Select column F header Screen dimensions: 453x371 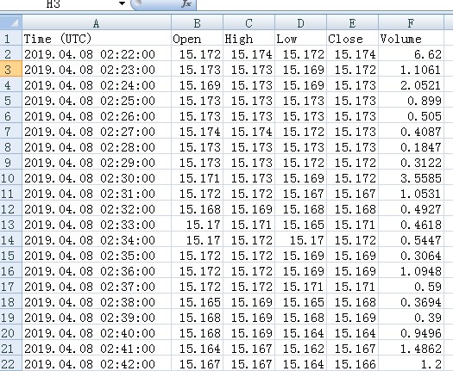pos(411,22)
